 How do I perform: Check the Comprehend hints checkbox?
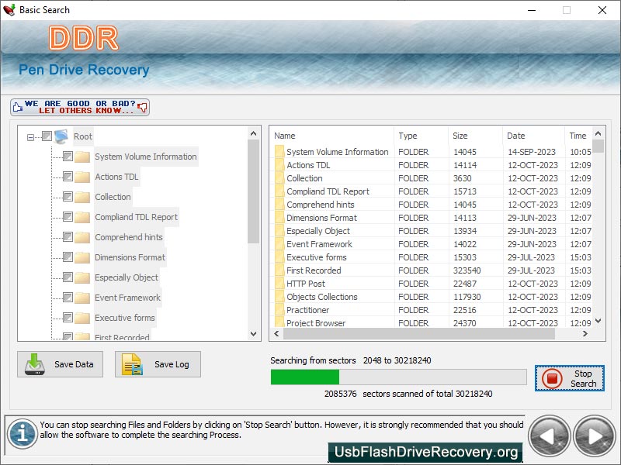click(x=68, y=237)
